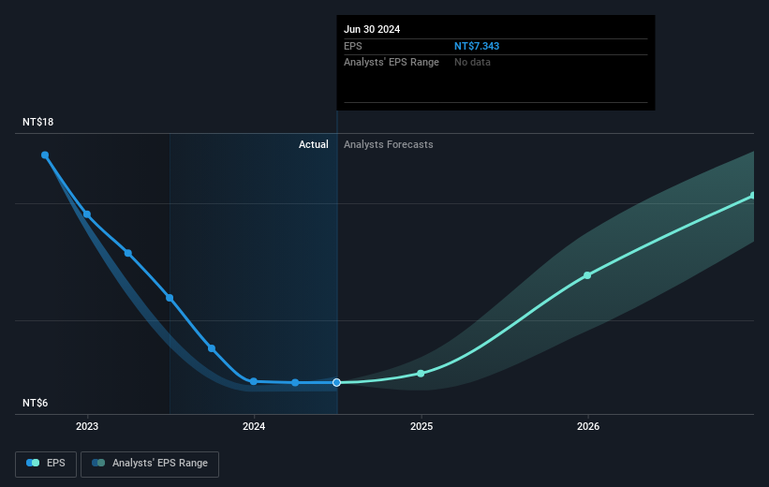
Task: Click the NT$7.343 EPS value in tooltip
Action: click(476, 46)
